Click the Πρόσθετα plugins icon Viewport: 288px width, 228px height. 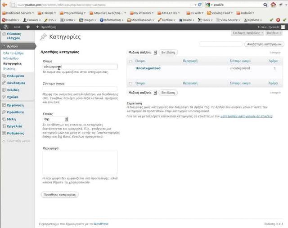pos(4,112)
